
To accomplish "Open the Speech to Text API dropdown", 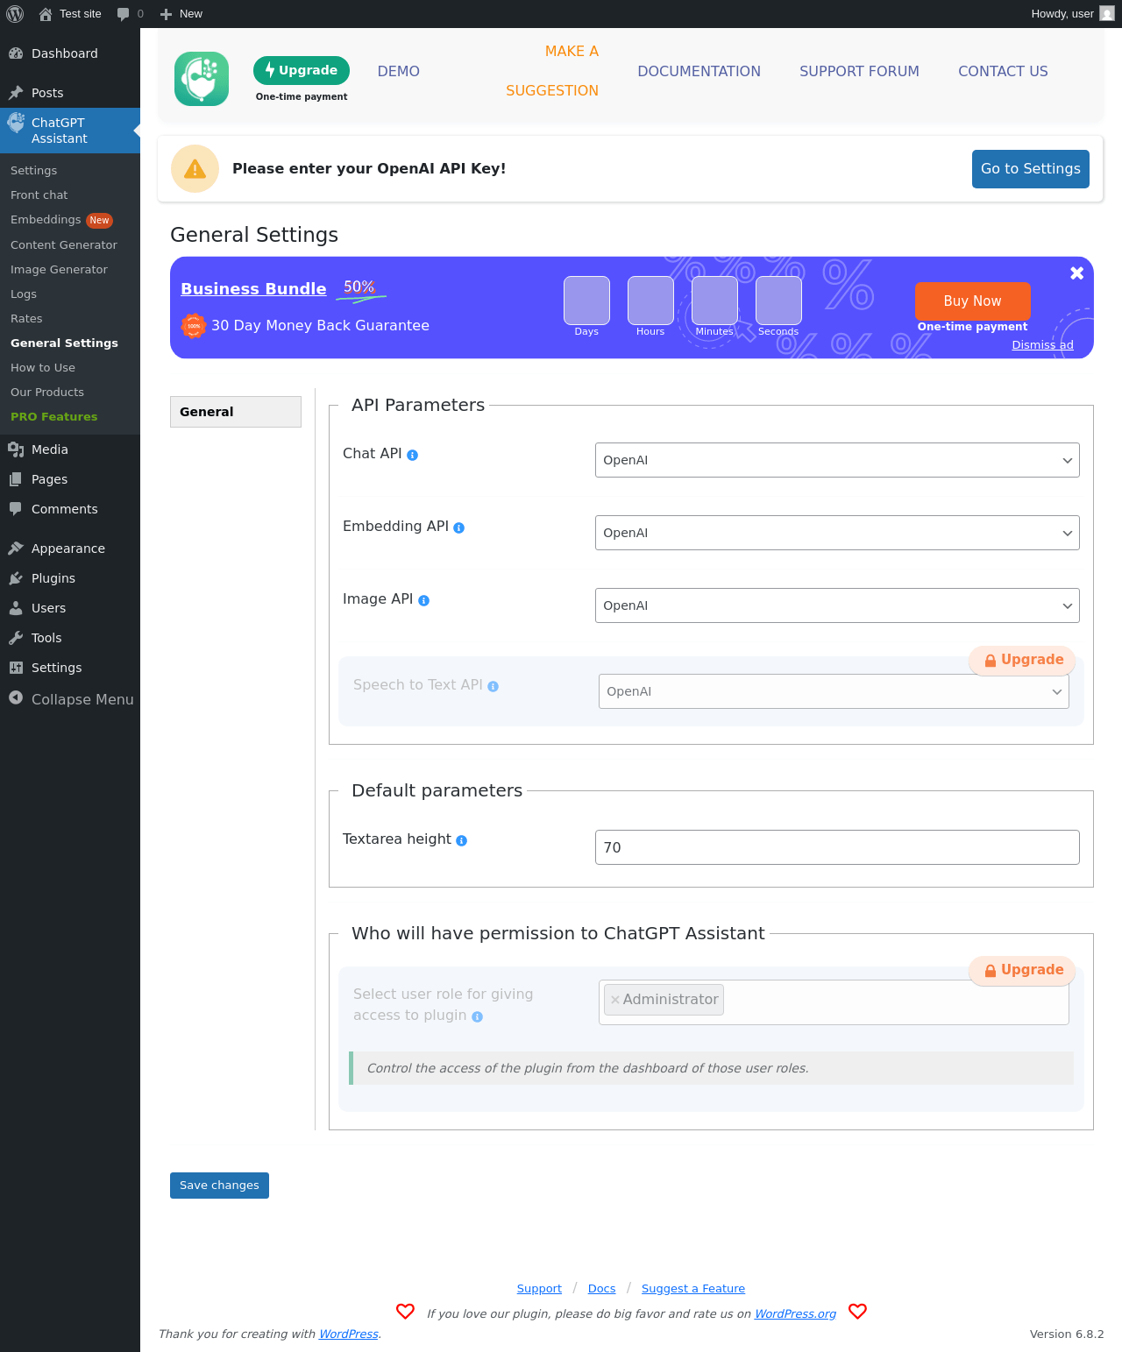I will point(834,691).
